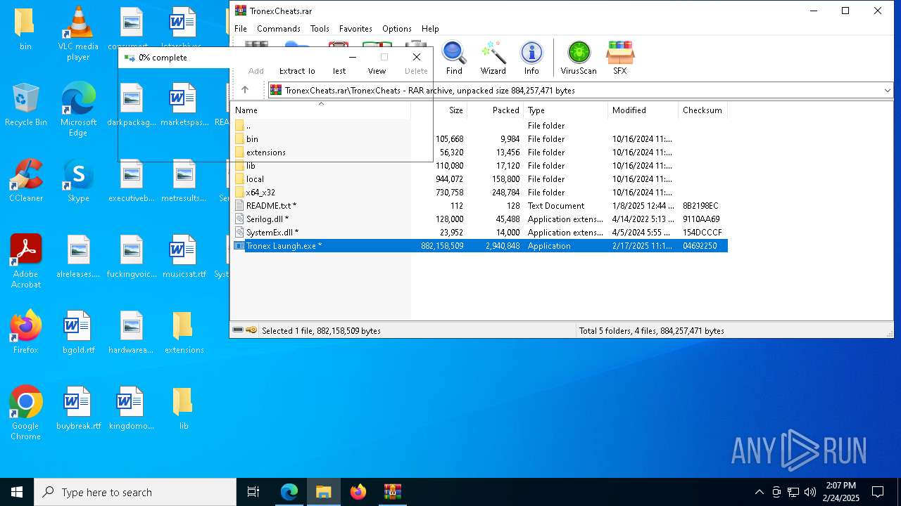
Task: Click the Extract To toolbar label
Action: point(297,71)
